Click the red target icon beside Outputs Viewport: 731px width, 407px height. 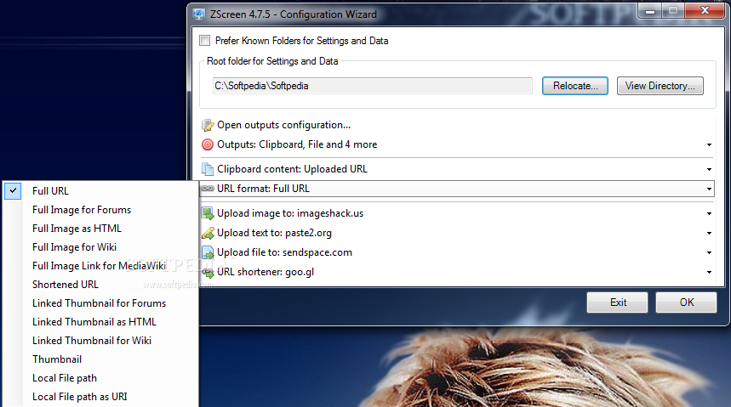coord(208,144)
